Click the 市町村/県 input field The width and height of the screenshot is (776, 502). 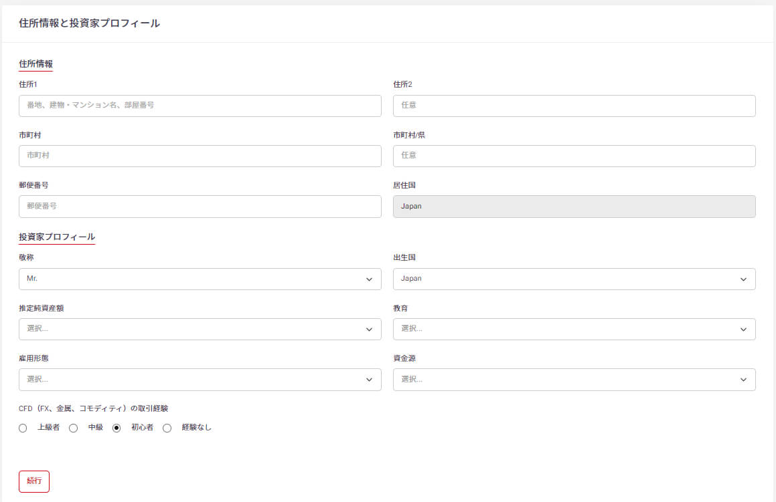pyautogui.click(x=574, y=156)
